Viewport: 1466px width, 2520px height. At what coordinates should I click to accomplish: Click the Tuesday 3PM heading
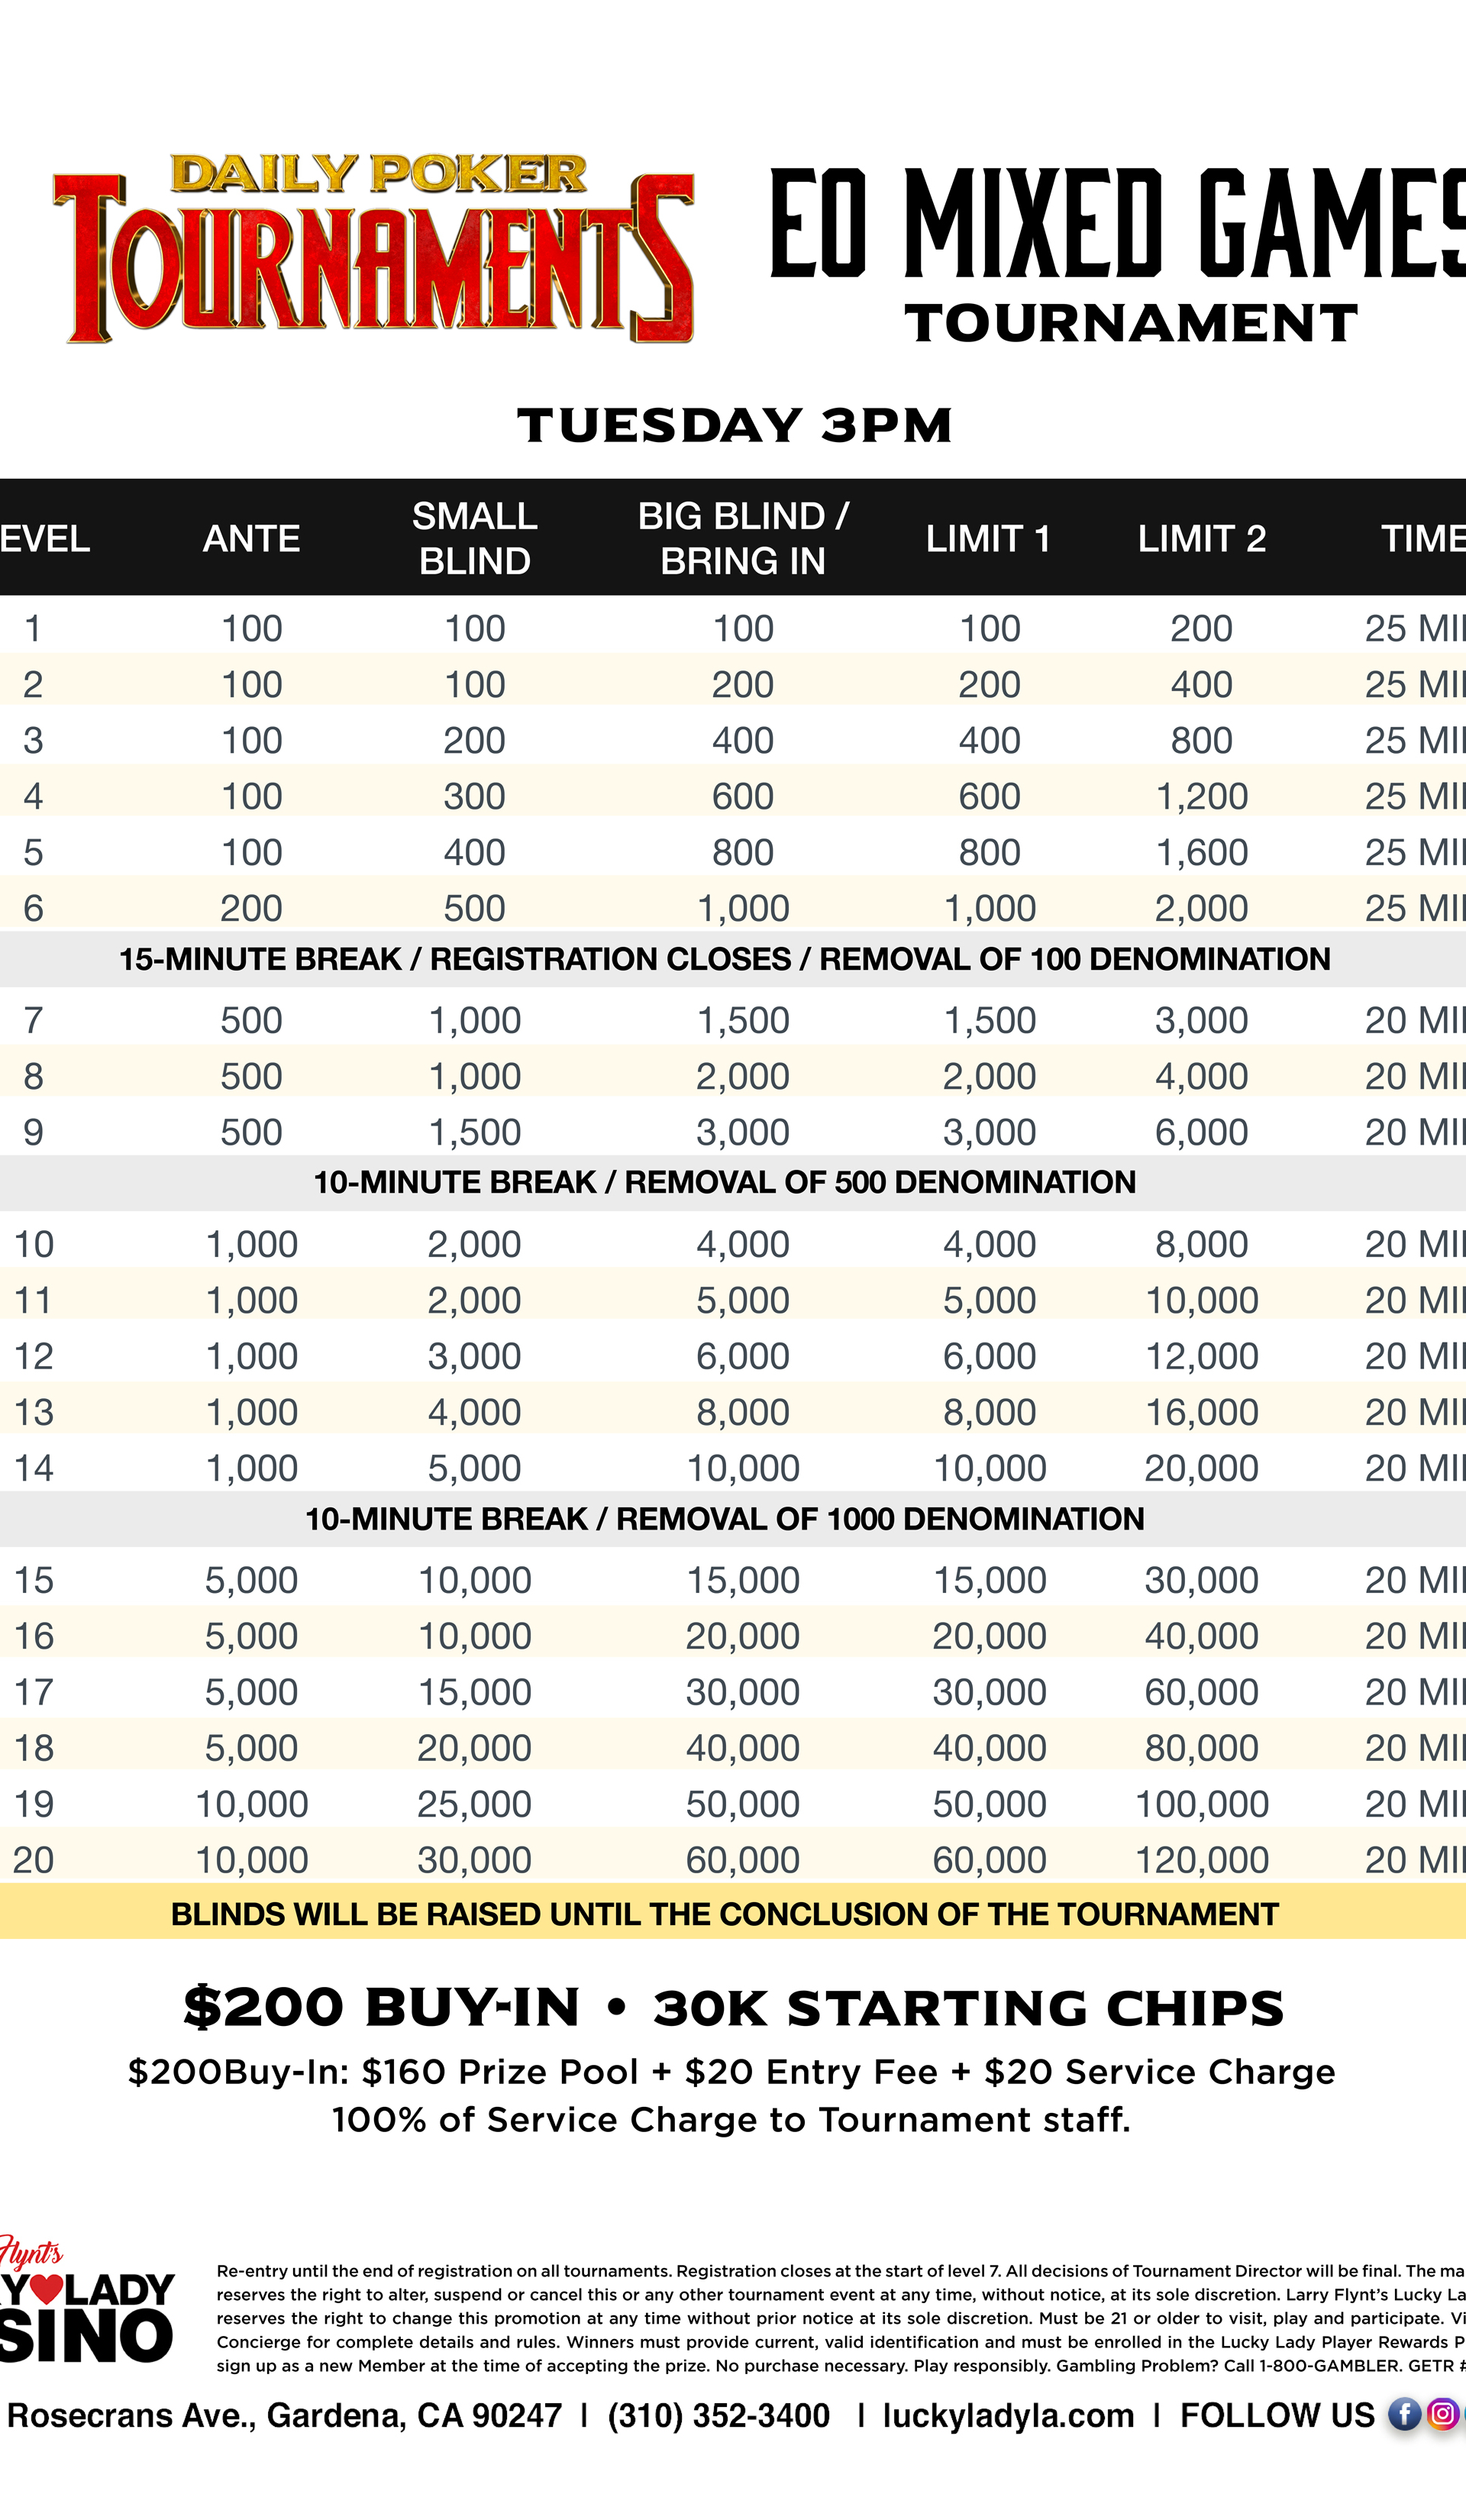734,425
